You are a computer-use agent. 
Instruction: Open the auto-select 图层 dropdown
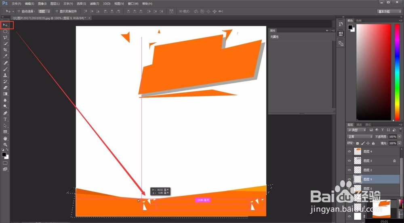(x=44, y=11)
